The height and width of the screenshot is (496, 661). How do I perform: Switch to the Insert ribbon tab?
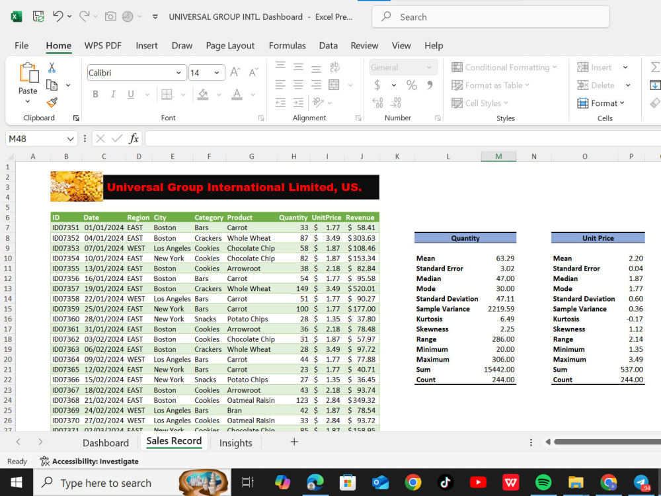pos(147,46)
